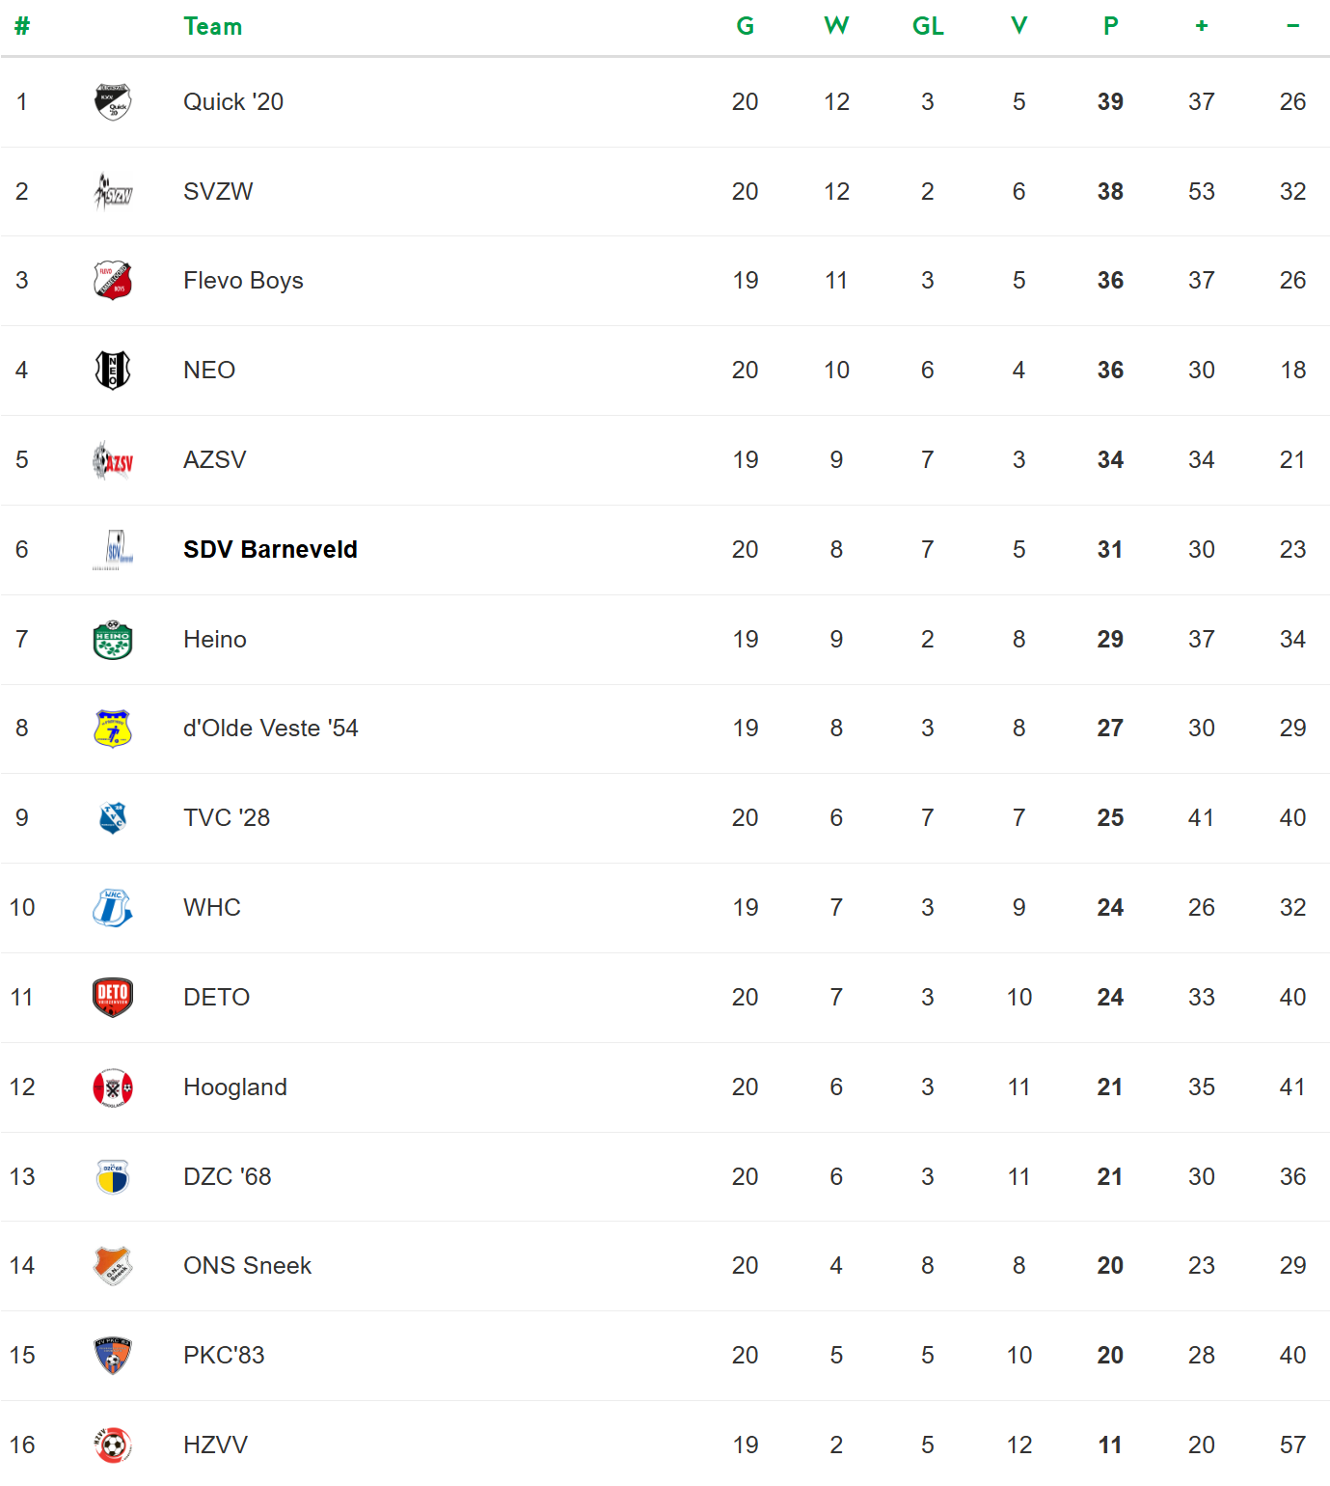
Task: Click the AZSV team logo
Action: [113, 460]
